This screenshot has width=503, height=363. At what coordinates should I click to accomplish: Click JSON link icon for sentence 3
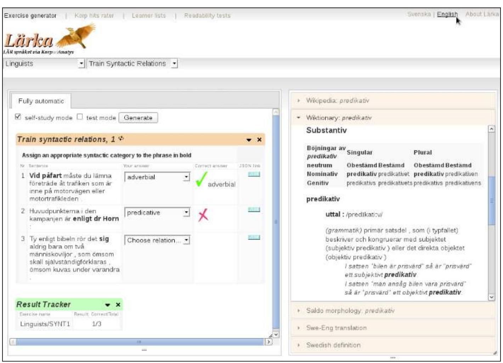(x=254, y=237)
